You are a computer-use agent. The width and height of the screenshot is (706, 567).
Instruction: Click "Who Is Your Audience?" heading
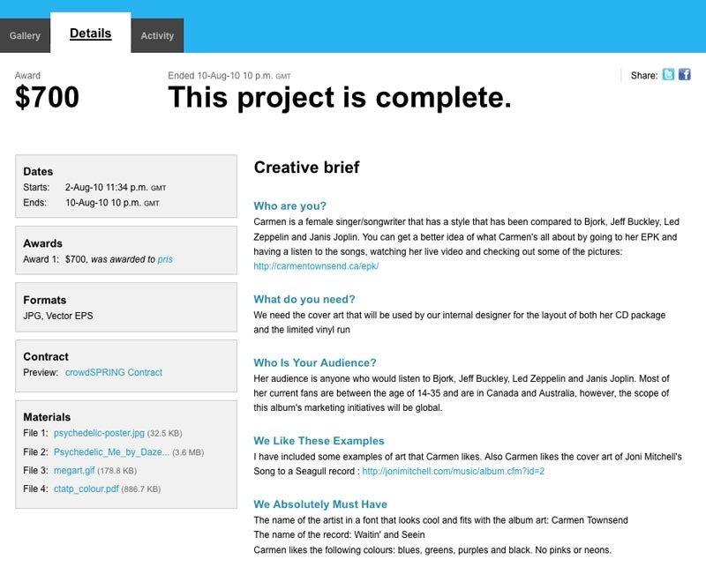(314, 362)
